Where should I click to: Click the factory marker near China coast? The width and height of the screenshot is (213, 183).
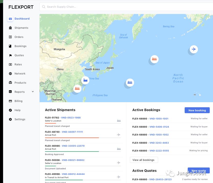coord(85,80)
